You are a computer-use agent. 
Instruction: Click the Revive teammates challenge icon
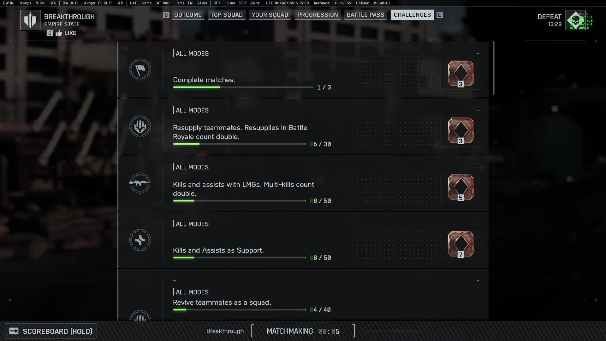140,315
